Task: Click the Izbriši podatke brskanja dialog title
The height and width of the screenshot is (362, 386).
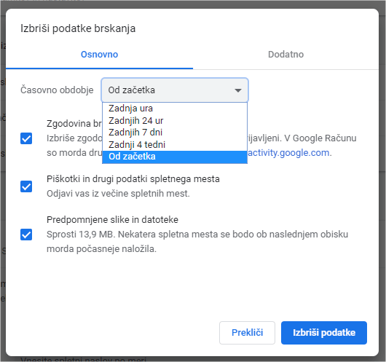Action: pos(78,28)
